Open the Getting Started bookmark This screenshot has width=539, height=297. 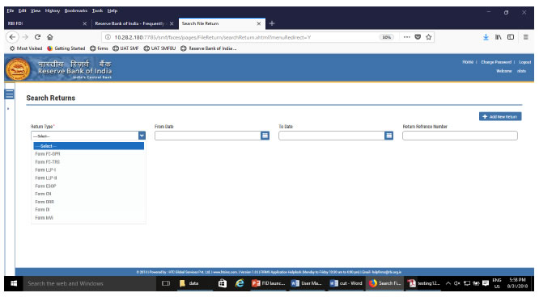pyautogui.click(x=66, y=48)
